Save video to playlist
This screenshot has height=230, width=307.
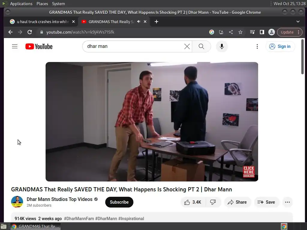pos(266,202)
